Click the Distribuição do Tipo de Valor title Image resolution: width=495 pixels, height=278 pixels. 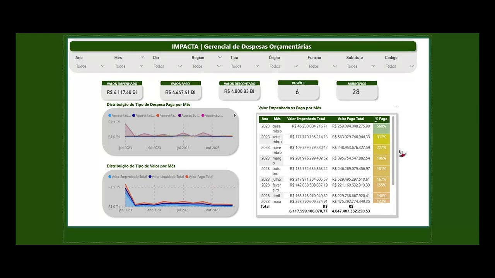coord(141,166)
